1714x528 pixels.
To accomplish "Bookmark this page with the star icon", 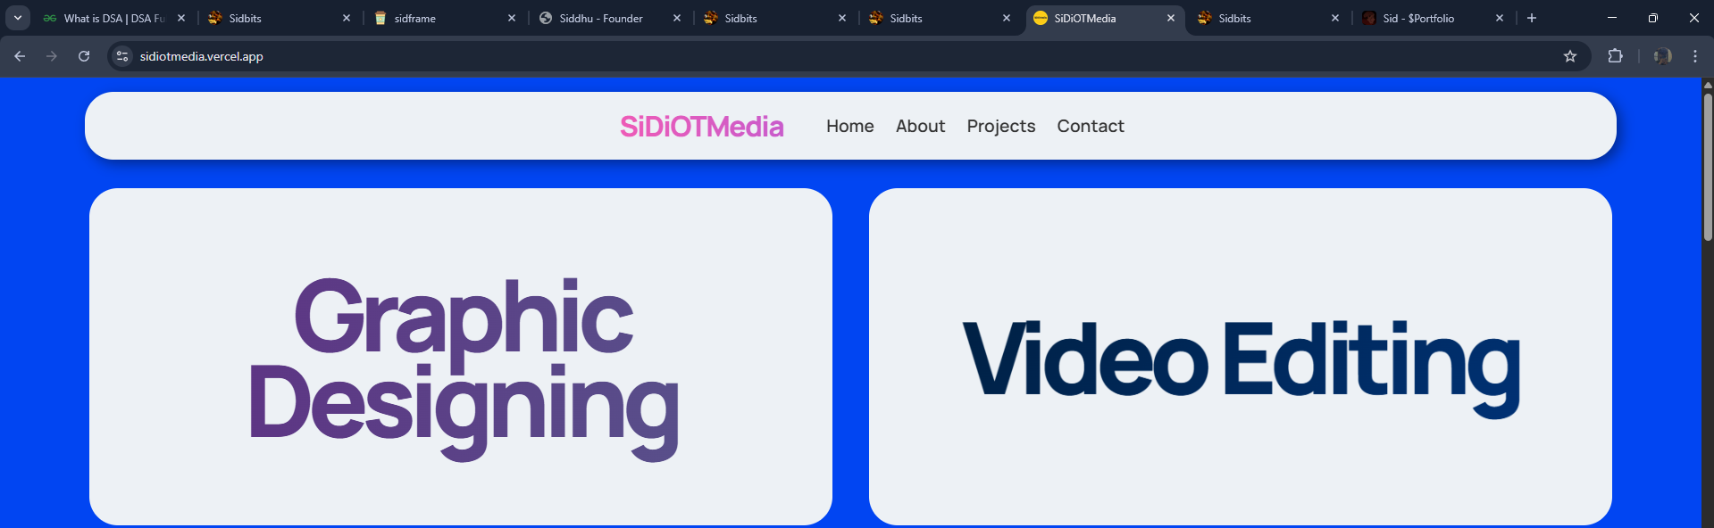I will click(x=1570, y=56).
